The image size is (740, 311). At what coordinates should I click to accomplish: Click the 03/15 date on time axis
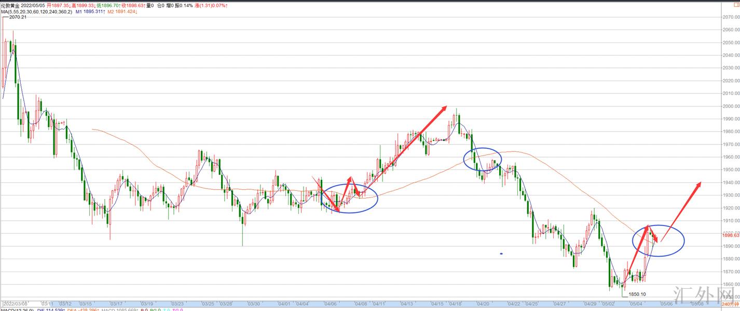pyautogui.click(x=86, y=304)
